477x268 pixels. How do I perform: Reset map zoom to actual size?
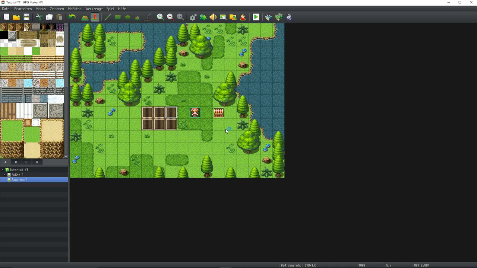click(180, 17)
